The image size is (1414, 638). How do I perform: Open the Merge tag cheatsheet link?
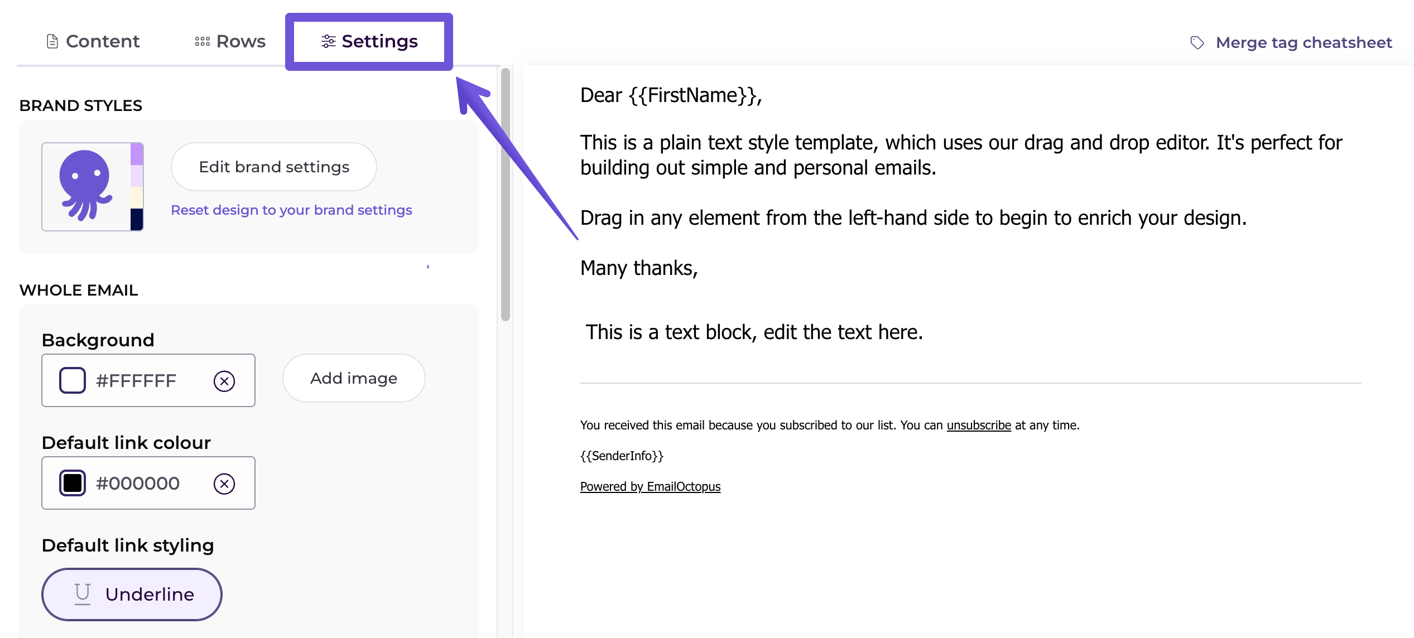pos(1304,42)
